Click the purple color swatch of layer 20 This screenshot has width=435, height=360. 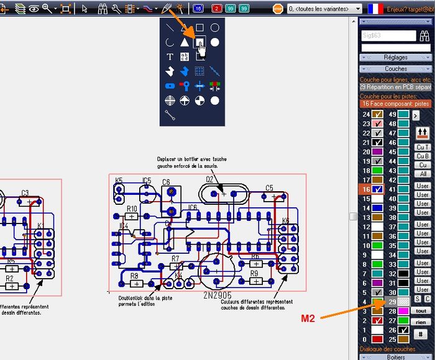(x=377, y=152)
